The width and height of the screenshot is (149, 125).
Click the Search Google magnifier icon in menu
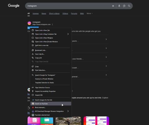click(x=33, y=75)
